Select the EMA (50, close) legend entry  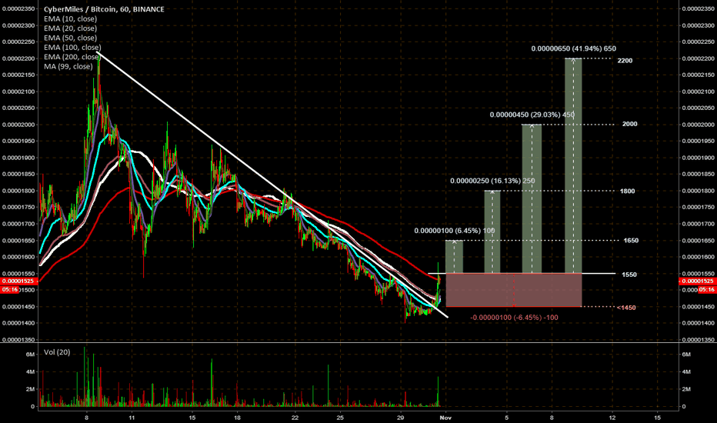point(71,38)
